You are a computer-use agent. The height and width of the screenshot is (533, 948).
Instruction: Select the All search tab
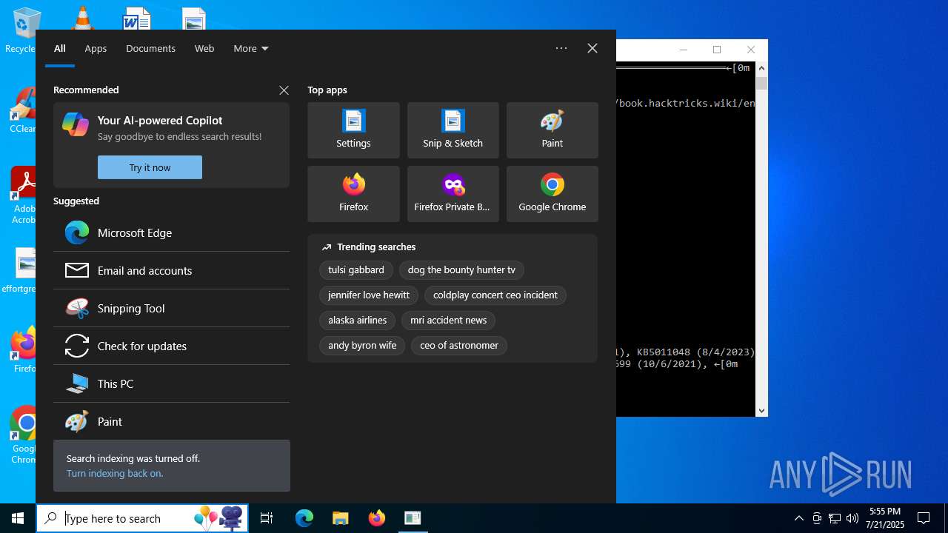pyautogui.click(x=60, y=48)
